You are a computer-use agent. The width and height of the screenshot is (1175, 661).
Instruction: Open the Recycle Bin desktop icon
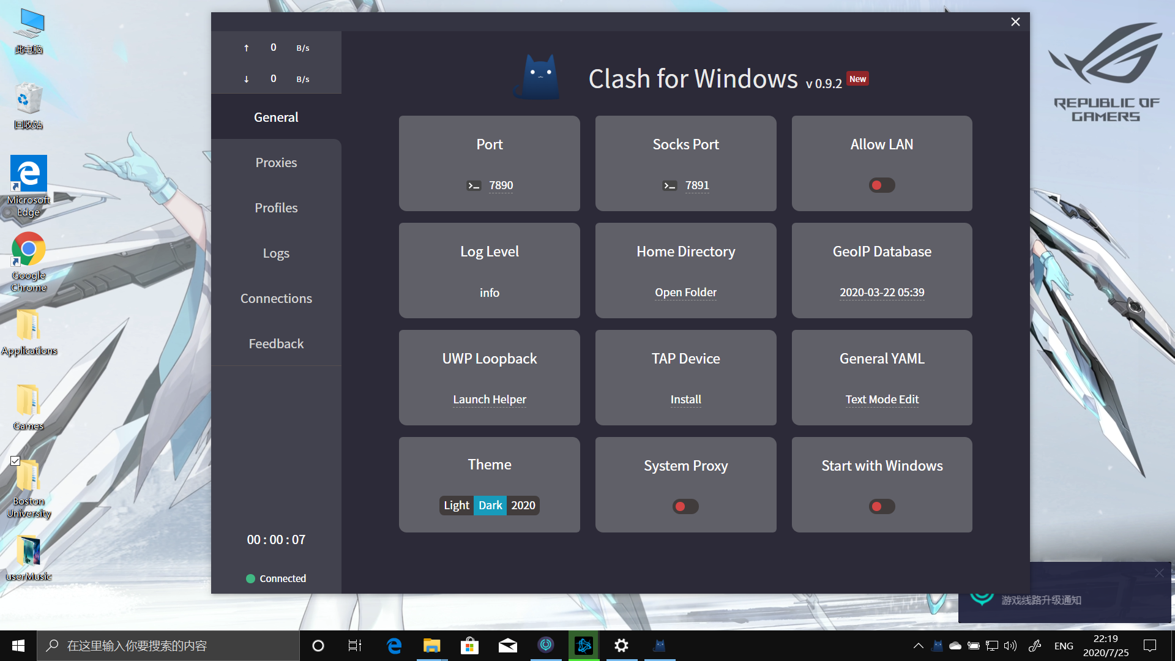click(x=29, y=106)
